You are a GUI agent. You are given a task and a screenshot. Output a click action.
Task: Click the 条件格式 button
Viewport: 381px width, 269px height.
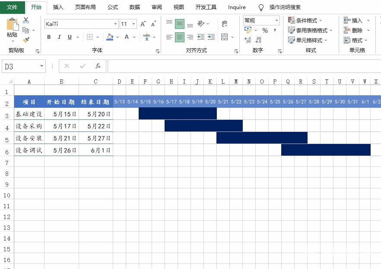click(305, 20)
